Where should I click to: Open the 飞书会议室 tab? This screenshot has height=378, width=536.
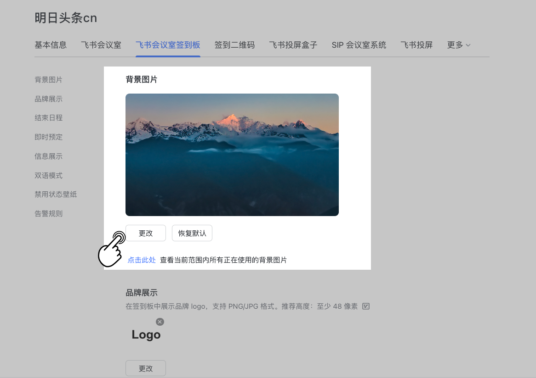[x=101, y=45]
